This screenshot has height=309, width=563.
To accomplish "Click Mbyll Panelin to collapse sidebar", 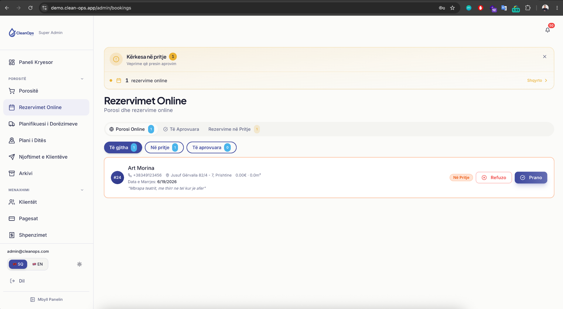I will [x=46, y=299].
